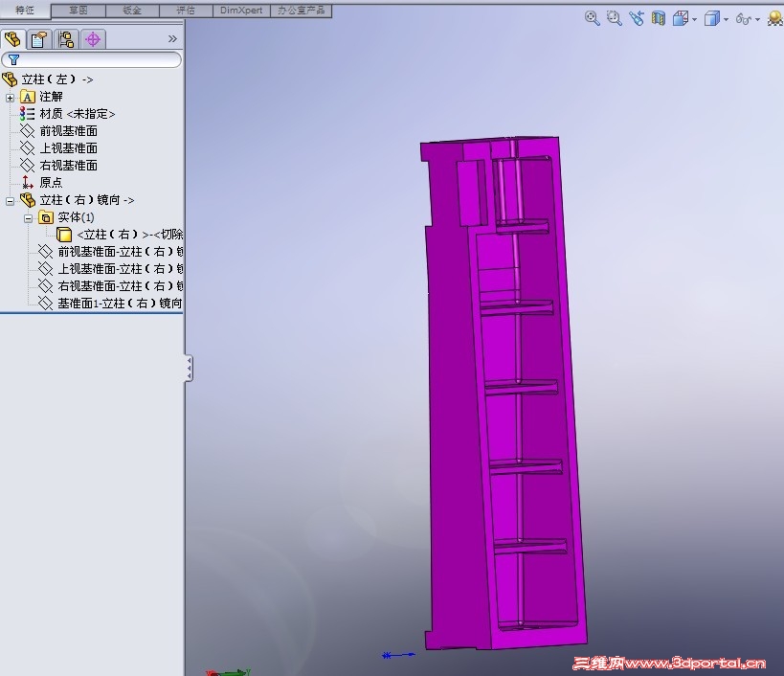Select 基准面1-立柱(右)镜向 plane

coord(110,303)
